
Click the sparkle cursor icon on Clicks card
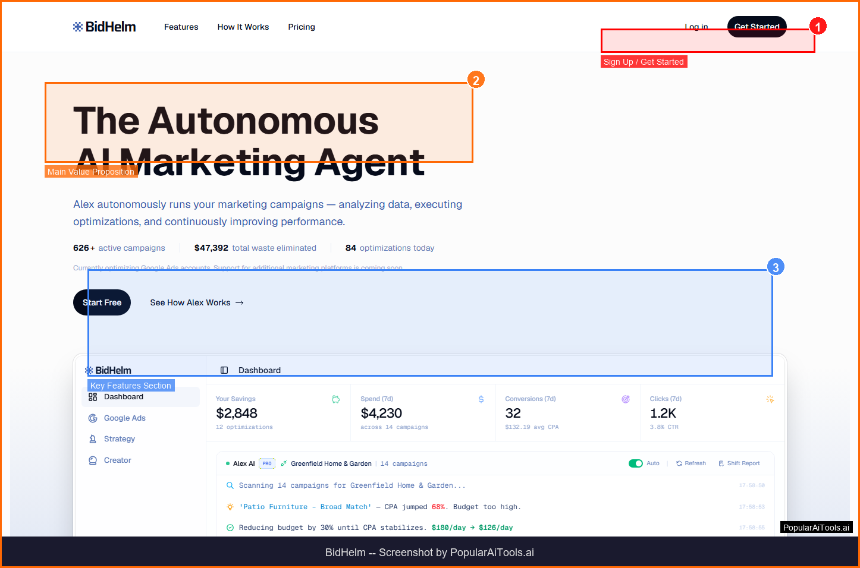coord(770,399)
